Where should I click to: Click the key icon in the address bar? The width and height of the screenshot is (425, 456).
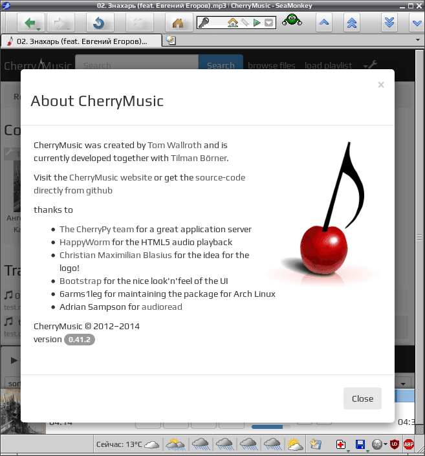(204, 23)
